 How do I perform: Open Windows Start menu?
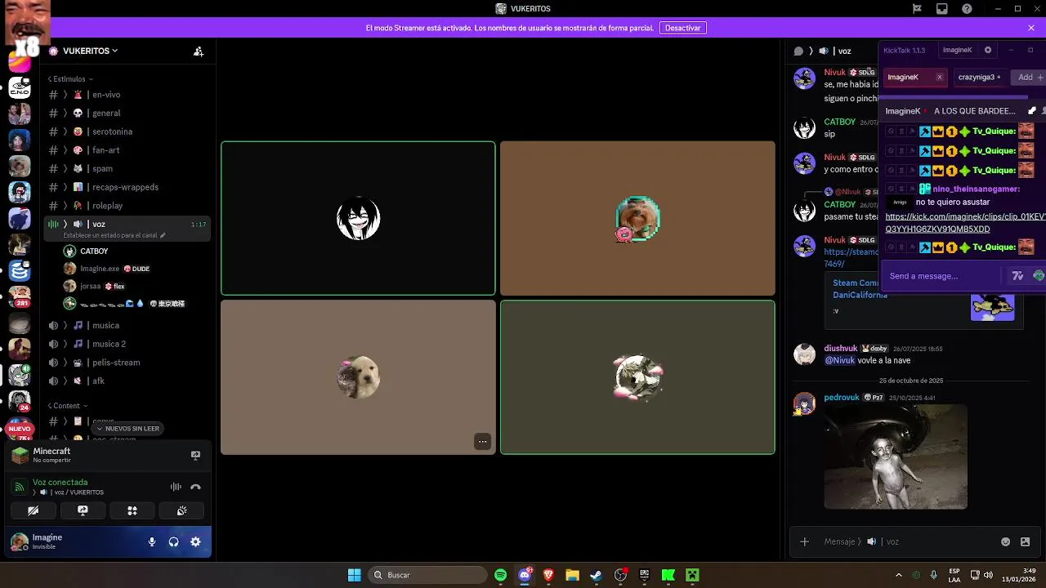point(354,575)
